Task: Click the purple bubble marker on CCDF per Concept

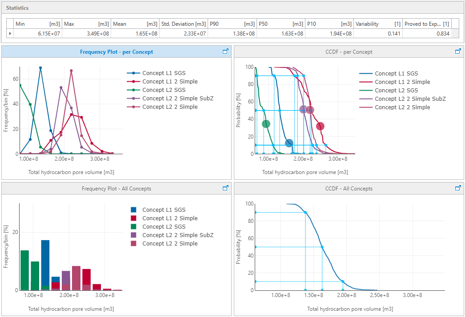Action: (303, 109)
